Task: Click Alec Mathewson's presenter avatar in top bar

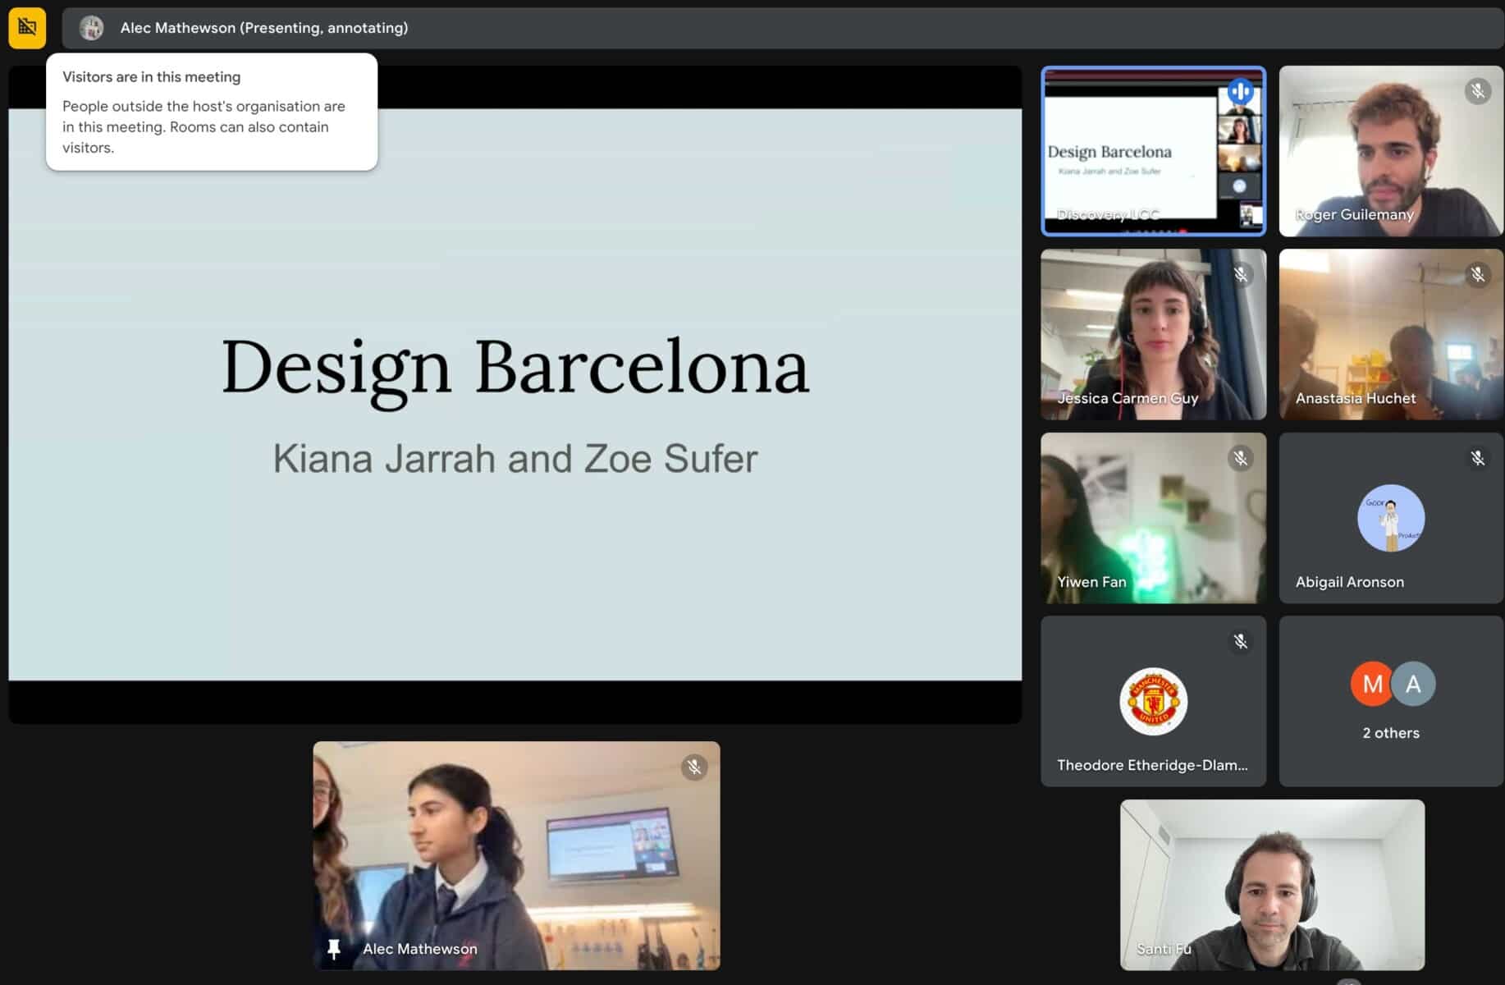Action: [x=91, y=28]
